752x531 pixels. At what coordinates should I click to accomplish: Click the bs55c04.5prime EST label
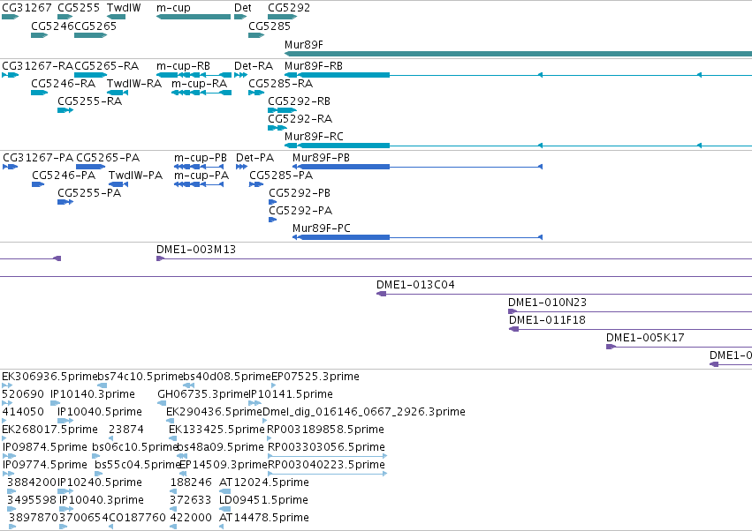(x=138, y=465)
